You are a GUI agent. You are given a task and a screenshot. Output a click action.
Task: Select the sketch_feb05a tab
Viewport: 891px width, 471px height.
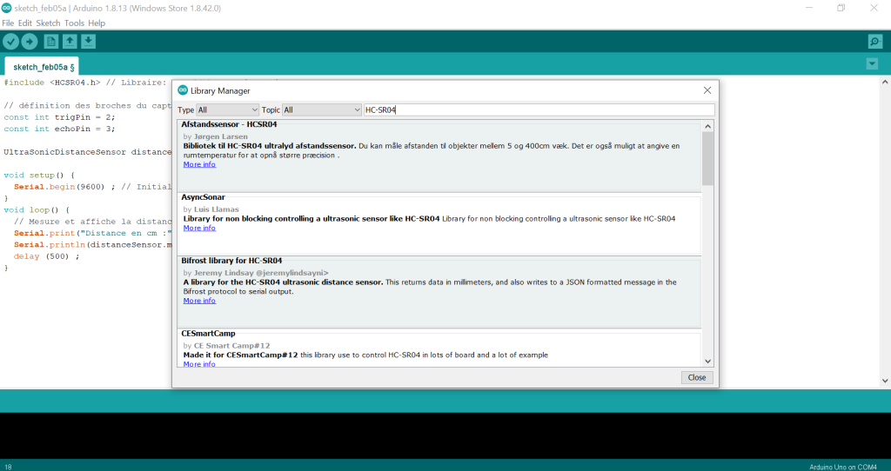42,67
